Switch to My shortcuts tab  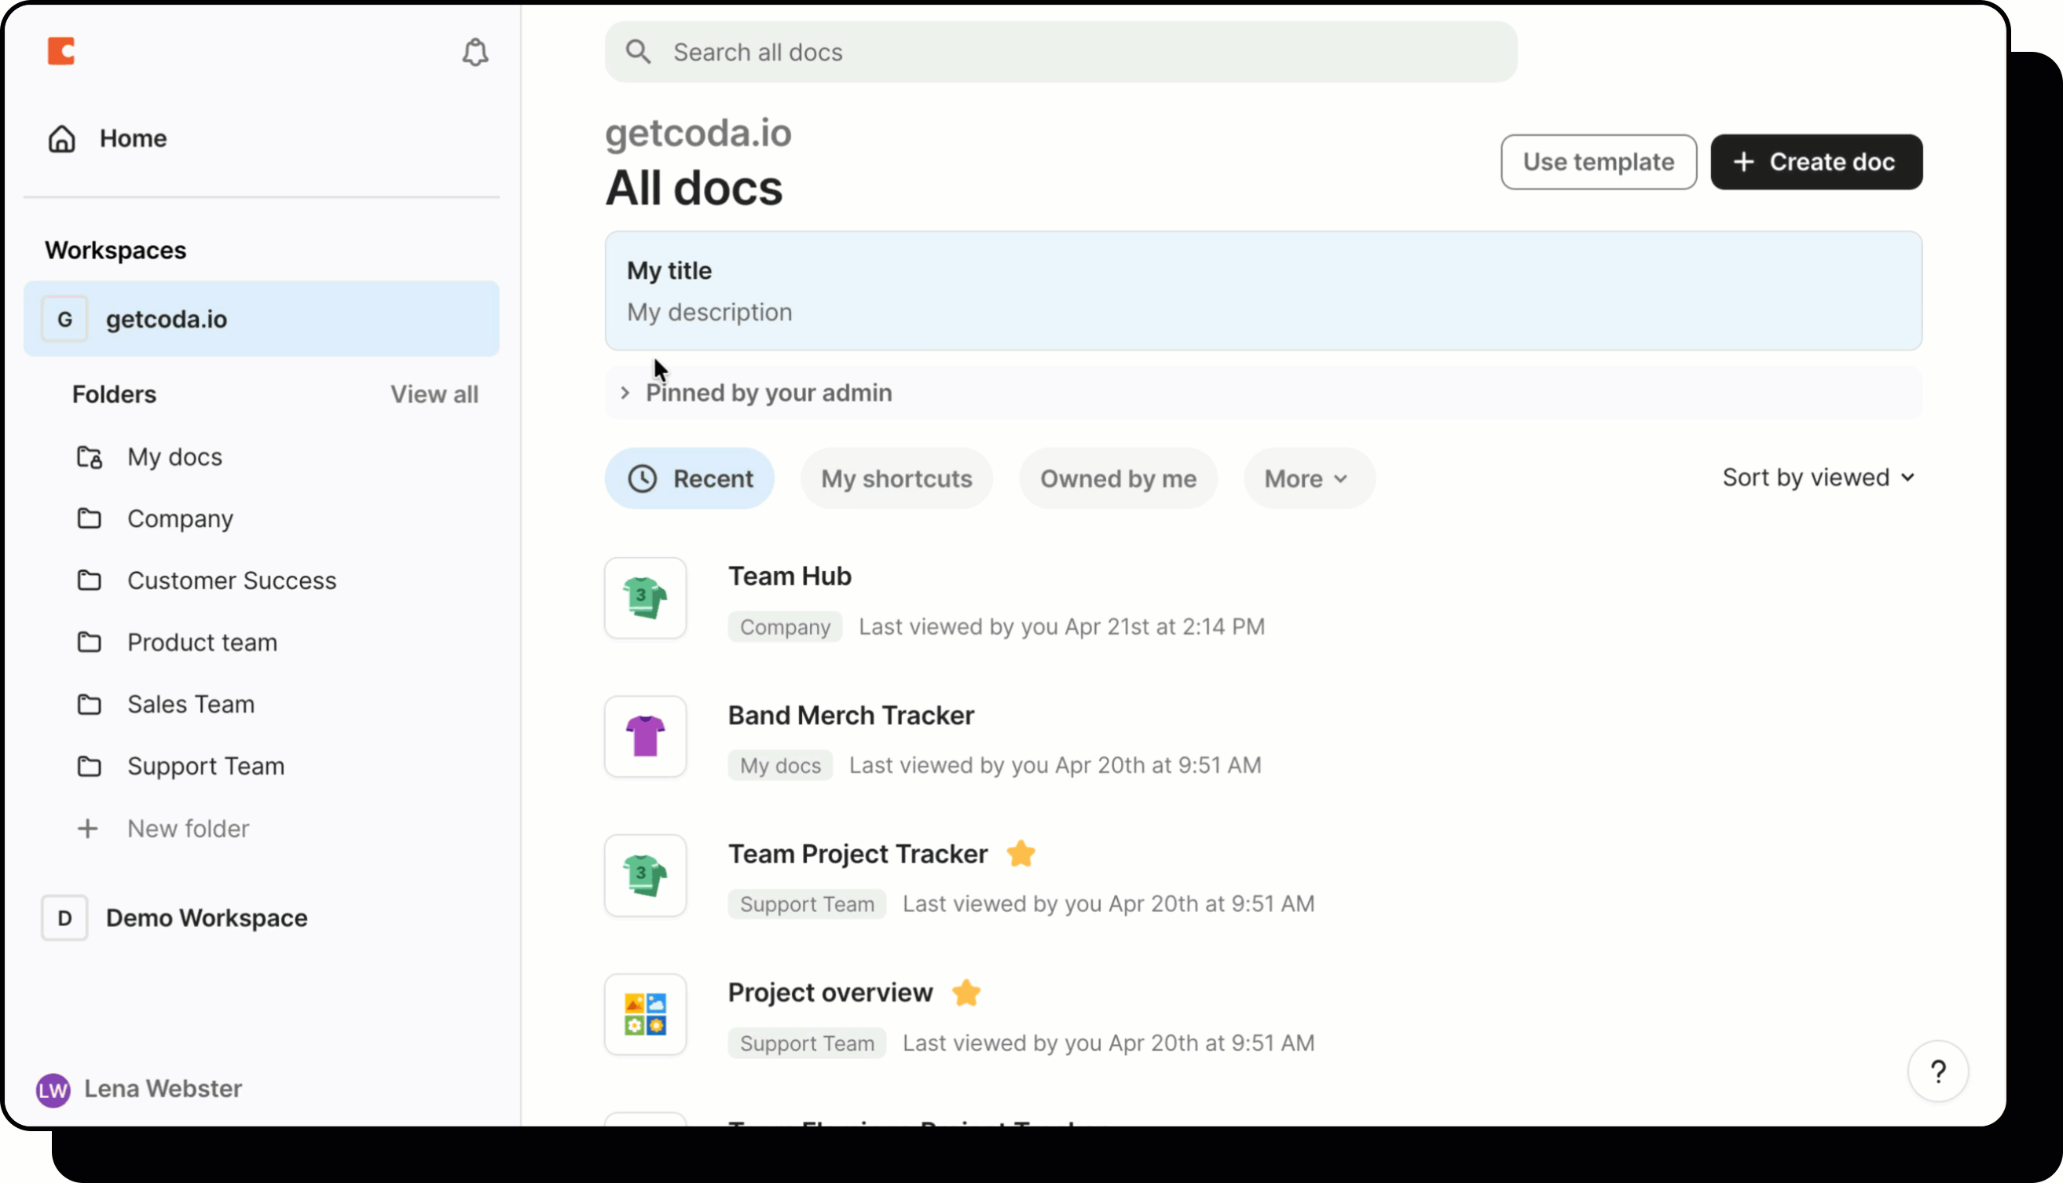click(896, 478)
